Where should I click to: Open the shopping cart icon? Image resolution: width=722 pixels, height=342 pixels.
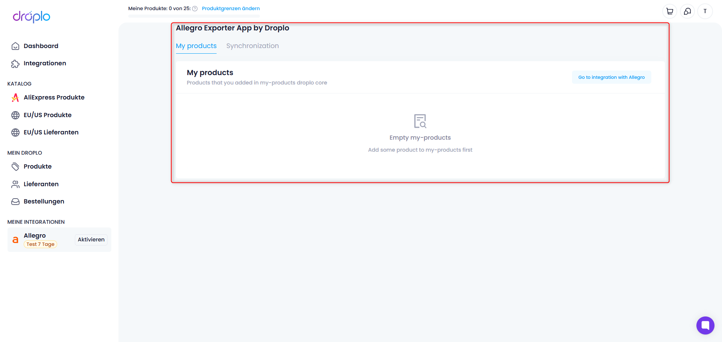point(669,11)
